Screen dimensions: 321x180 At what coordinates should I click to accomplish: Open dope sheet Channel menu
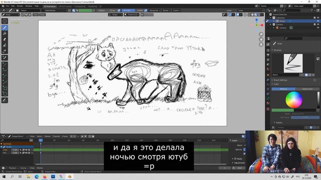(x=56, y=136)
